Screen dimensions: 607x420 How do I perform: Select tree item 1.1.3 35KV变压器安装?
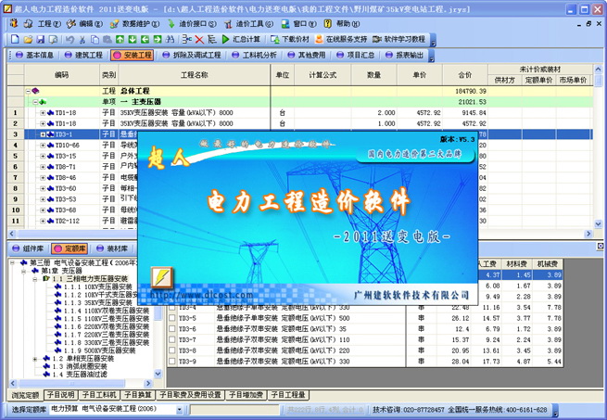98,303
